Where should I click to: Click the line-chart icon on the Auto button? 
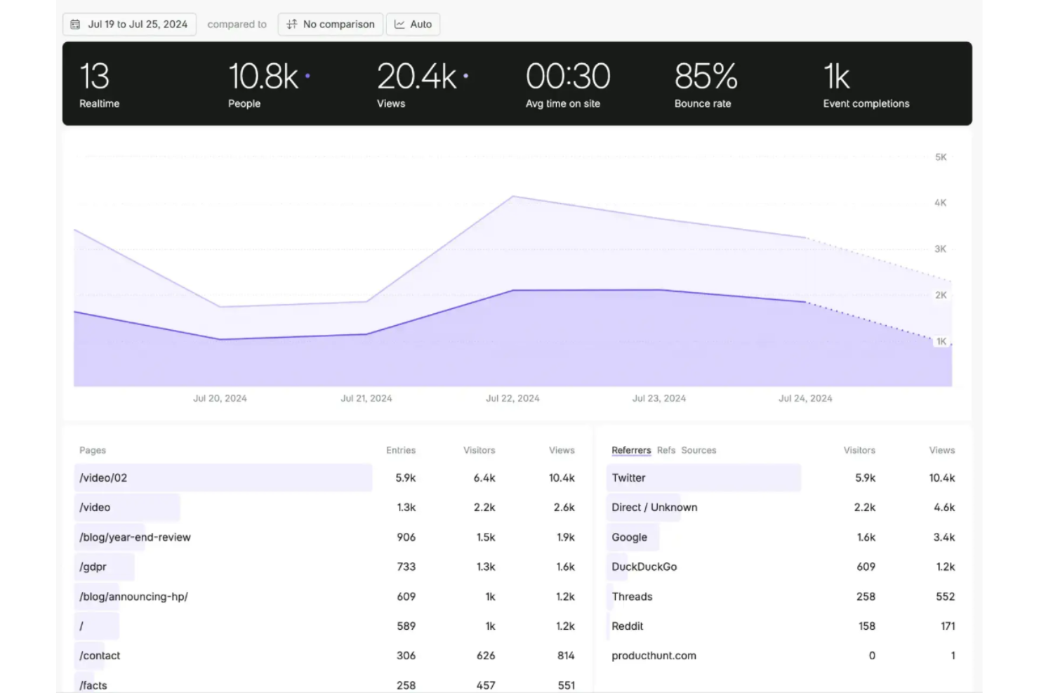coord(398,24)
